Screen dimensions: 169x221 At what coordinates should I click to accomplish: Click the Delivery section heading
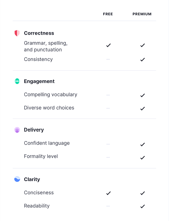pyautogui.click(x=34, y=130)
